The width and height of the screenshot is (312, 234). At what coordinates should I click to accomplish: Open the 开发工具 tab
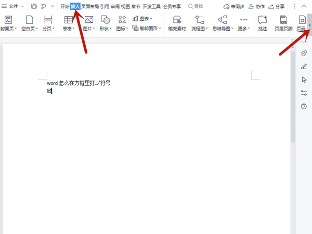click(x=151, y=6)
